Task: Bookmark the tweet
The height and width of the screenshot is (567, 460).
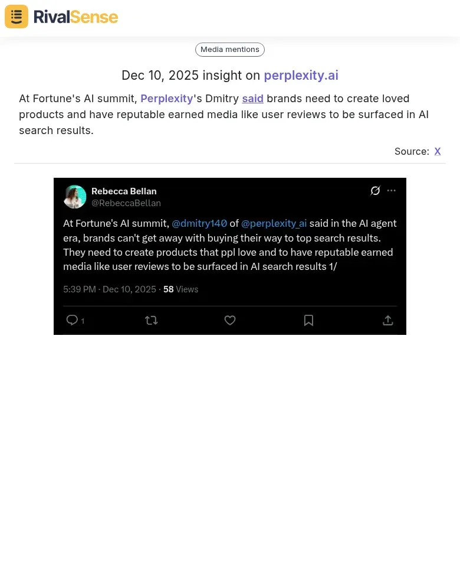Action: pyautogui.click(x=308, y=320)
